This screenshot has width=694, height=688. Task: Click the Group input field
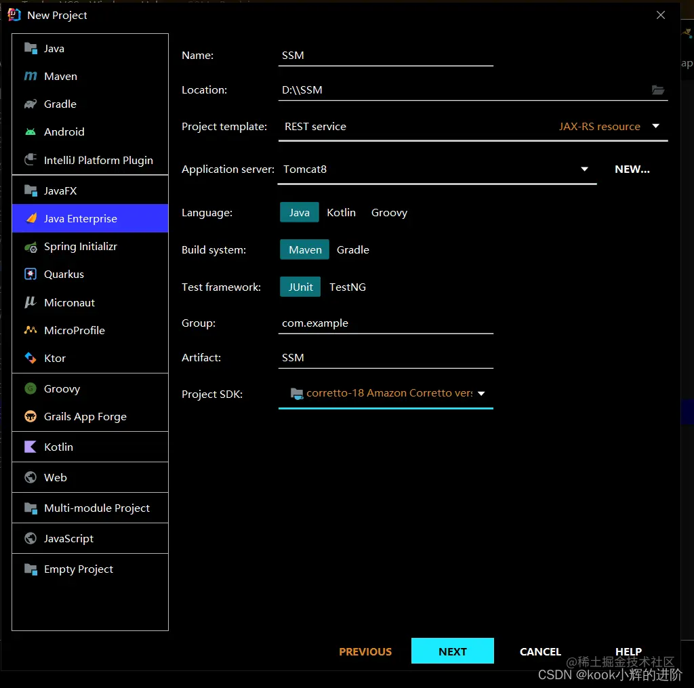(386, 323)
